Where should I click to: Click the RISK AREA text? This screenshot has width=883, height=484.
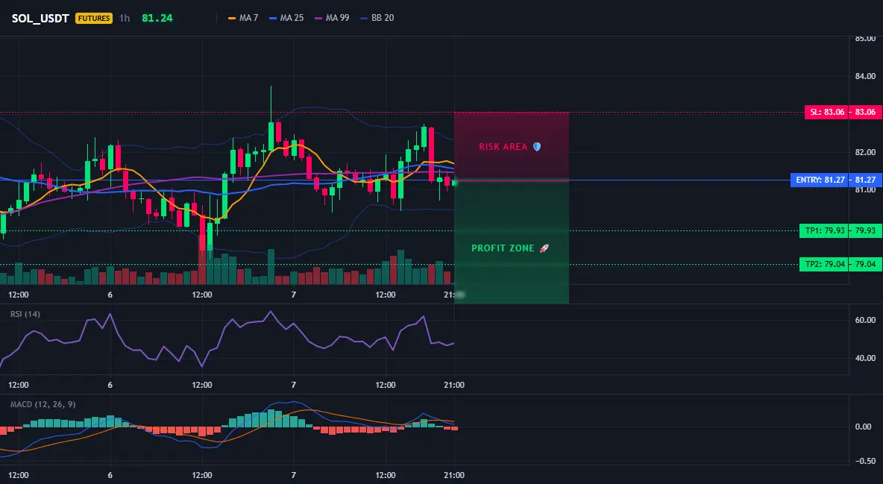coord(503,146)
